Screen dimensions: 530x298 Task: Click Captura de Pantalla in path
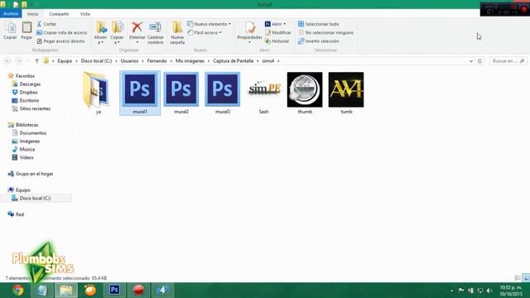(233, 60)
